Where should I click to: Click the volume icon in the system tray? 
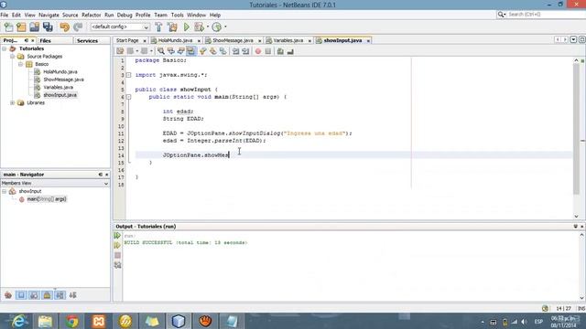tap(524, 322)
